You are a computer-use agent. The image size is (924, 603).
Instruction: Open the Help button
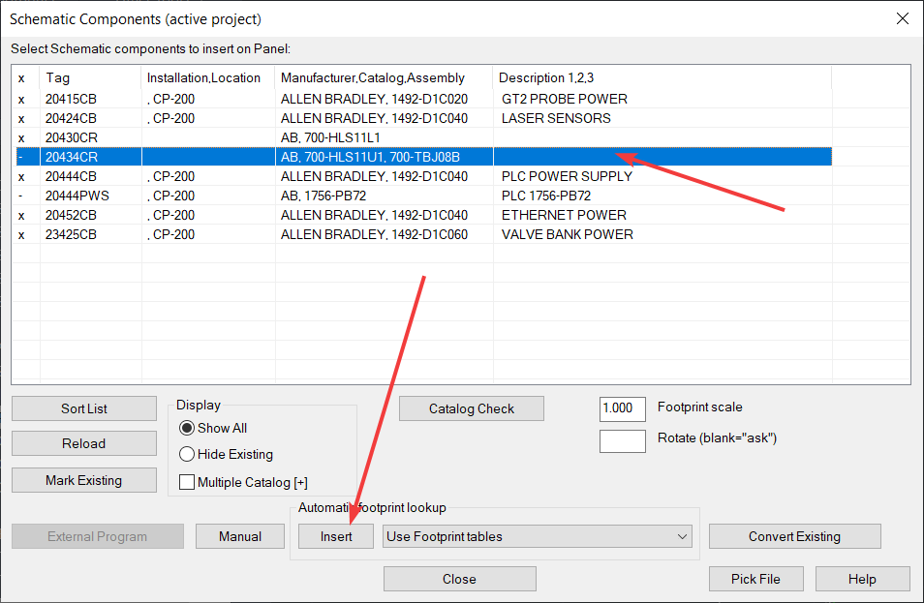pyautogui.click(x=863, y=579)
